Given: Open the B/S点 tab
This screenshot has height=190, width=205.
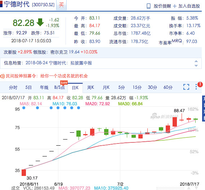Looking at the screenshot, I should (x=59, y=87).
